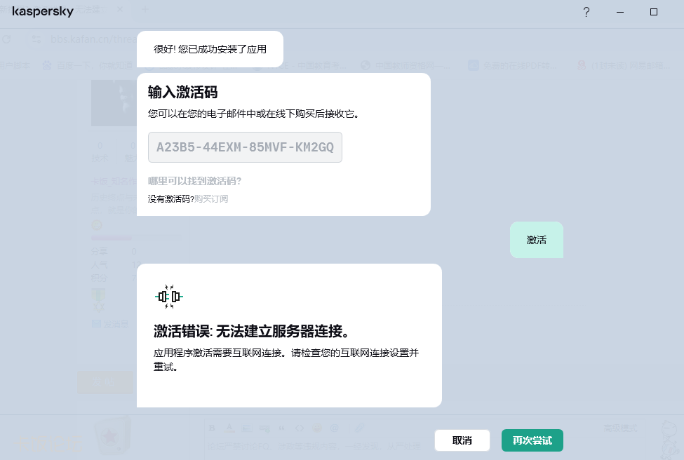Click the 激活 activate bubble

point(536,240)
